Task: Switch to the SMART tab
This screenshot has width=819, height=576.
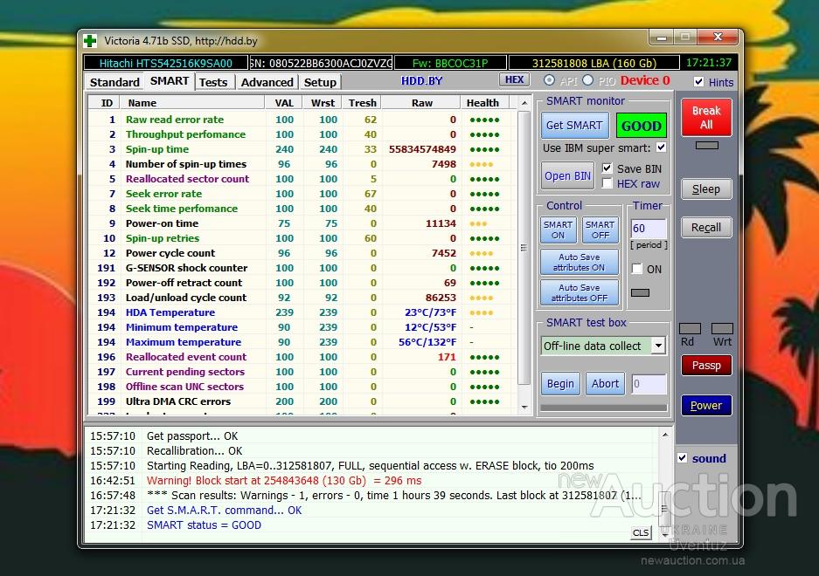Action: pos(170,81)
